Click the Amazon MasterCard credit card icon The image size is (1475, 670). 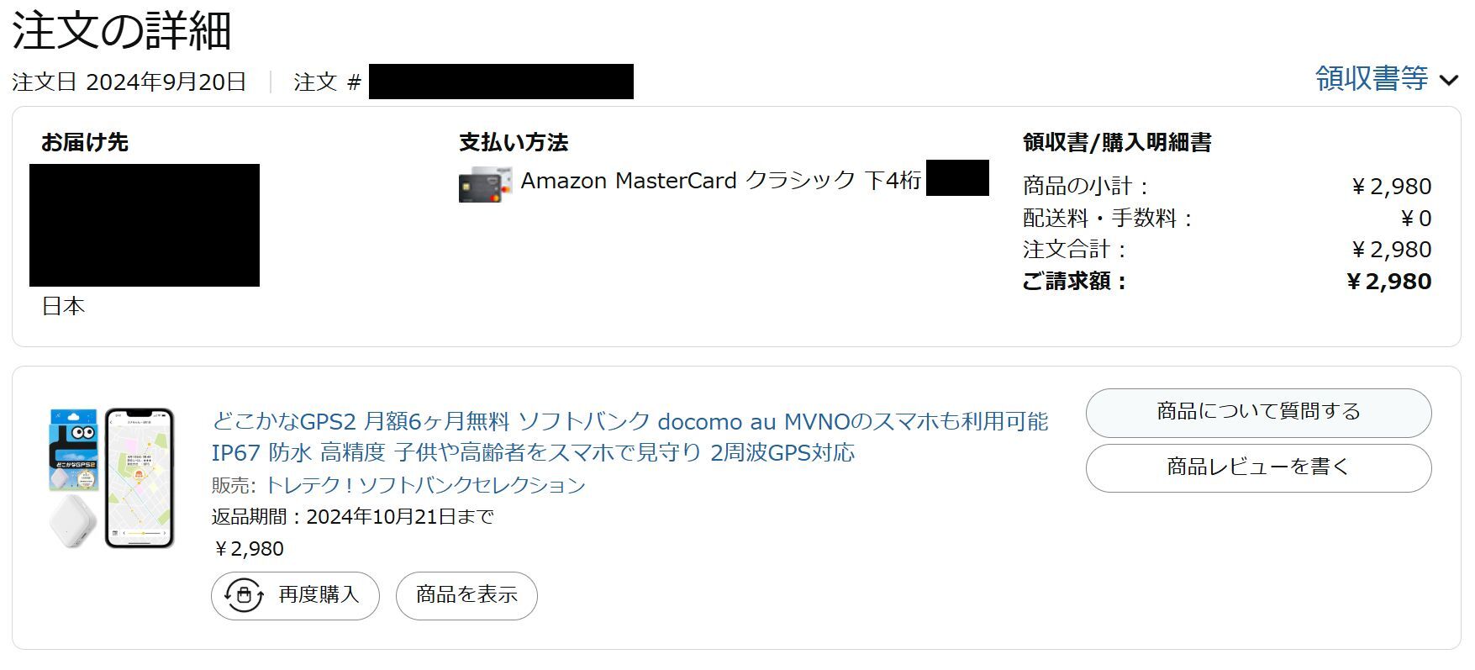485,182
